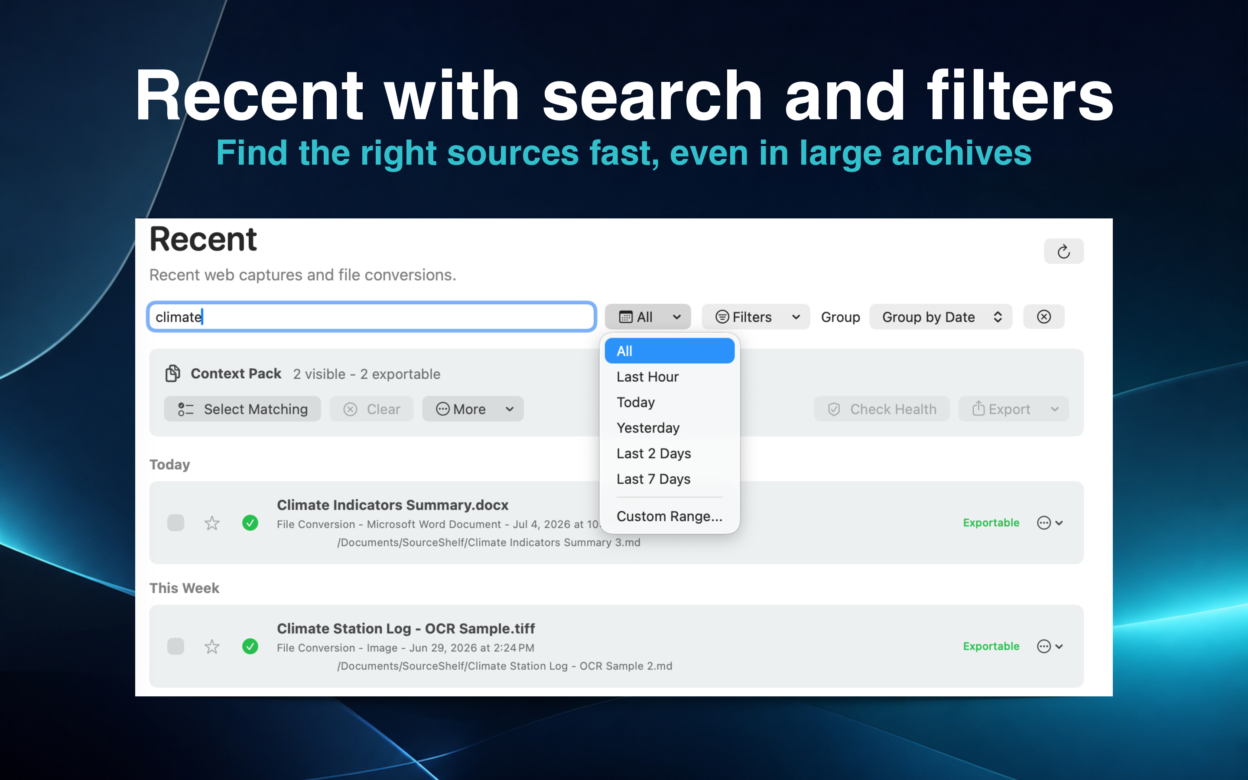Viewport: 1248px width, 780px height.
Task: Click the More ellipsis icon
Action: 442,409
